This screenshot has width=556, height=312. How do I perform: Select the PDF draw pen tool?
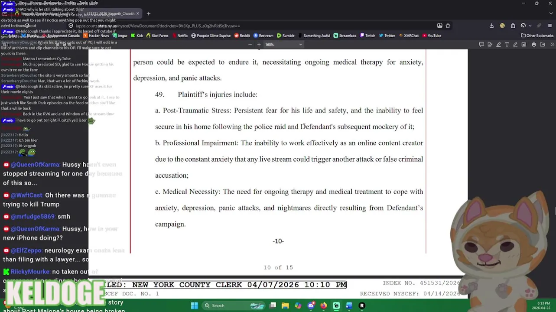(x=515, y=44)
